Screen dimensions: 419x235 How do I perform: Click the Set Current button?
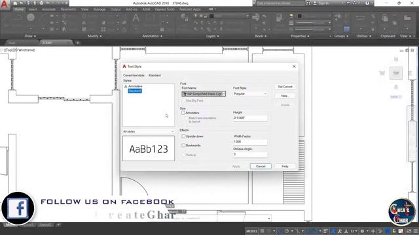285,87
